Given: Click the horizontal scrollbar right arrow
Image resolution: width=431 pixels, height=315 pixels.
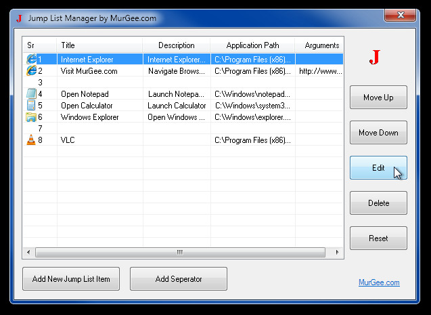Looking at the screenshot, I should (337, 252).
